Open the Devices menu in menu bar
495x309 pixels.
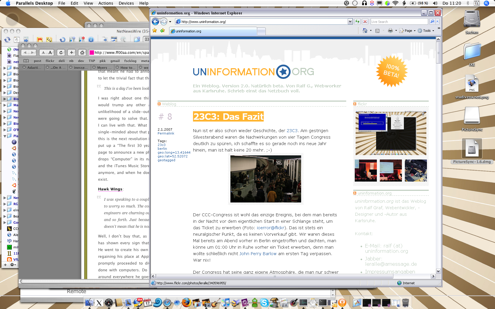point(126,3)
